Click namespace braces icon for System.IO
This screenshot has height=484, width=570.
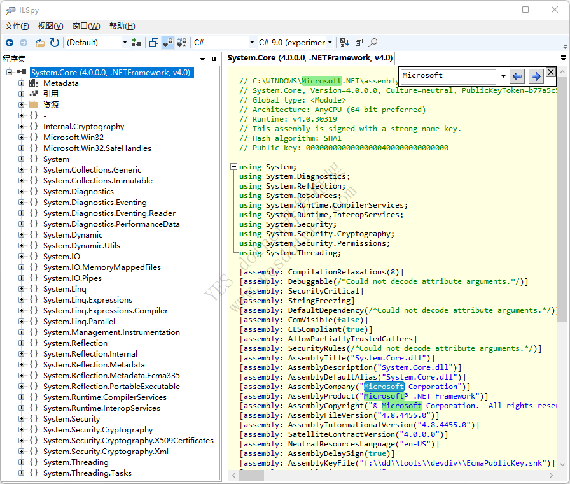(34, 257)
